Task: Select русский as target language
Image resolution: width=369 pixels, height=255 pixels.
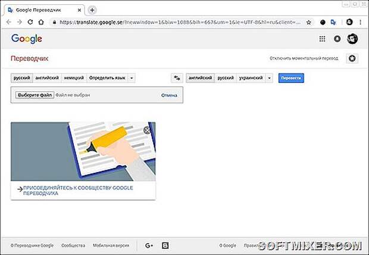Action: 226,78
